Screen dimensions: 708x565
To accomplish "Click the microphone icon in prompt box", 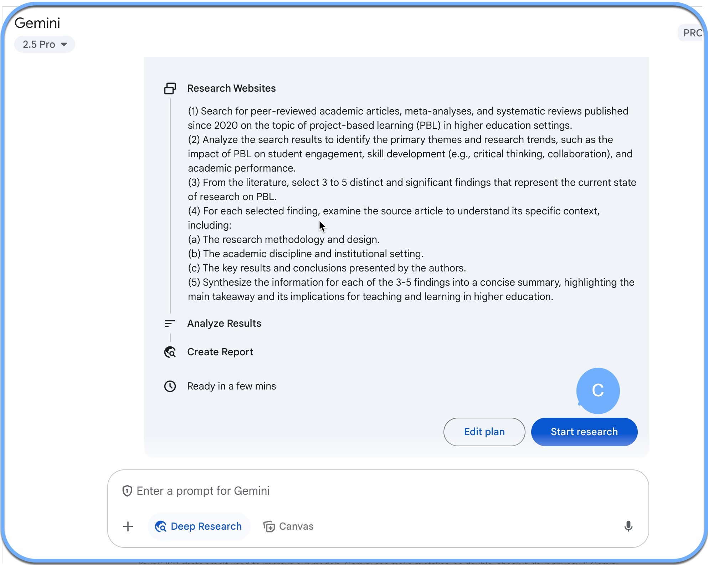I will [628, 526].
